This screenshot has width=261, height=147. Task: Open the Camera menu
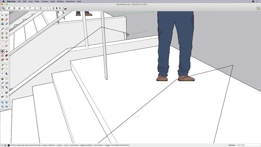pyautogui.click(x=45, y=1)
